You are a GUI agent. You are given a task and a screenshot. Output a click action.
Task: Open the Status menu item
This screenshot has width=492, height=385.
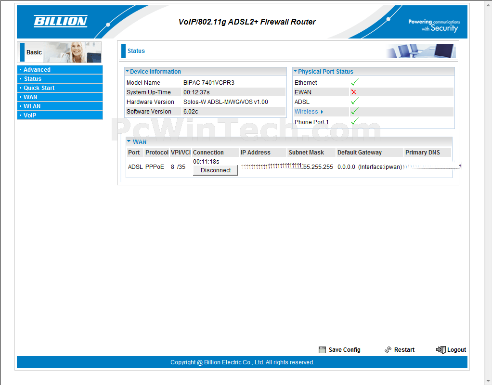click(60, 79)
